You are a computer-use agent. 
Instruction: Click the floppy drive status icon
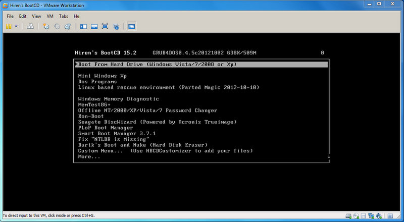tap(364, 216)
